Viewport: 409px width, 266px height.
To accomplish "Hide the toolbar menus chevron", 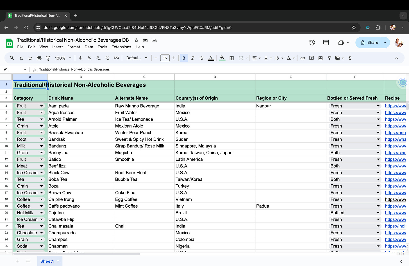I will click(x=397, y=58).
